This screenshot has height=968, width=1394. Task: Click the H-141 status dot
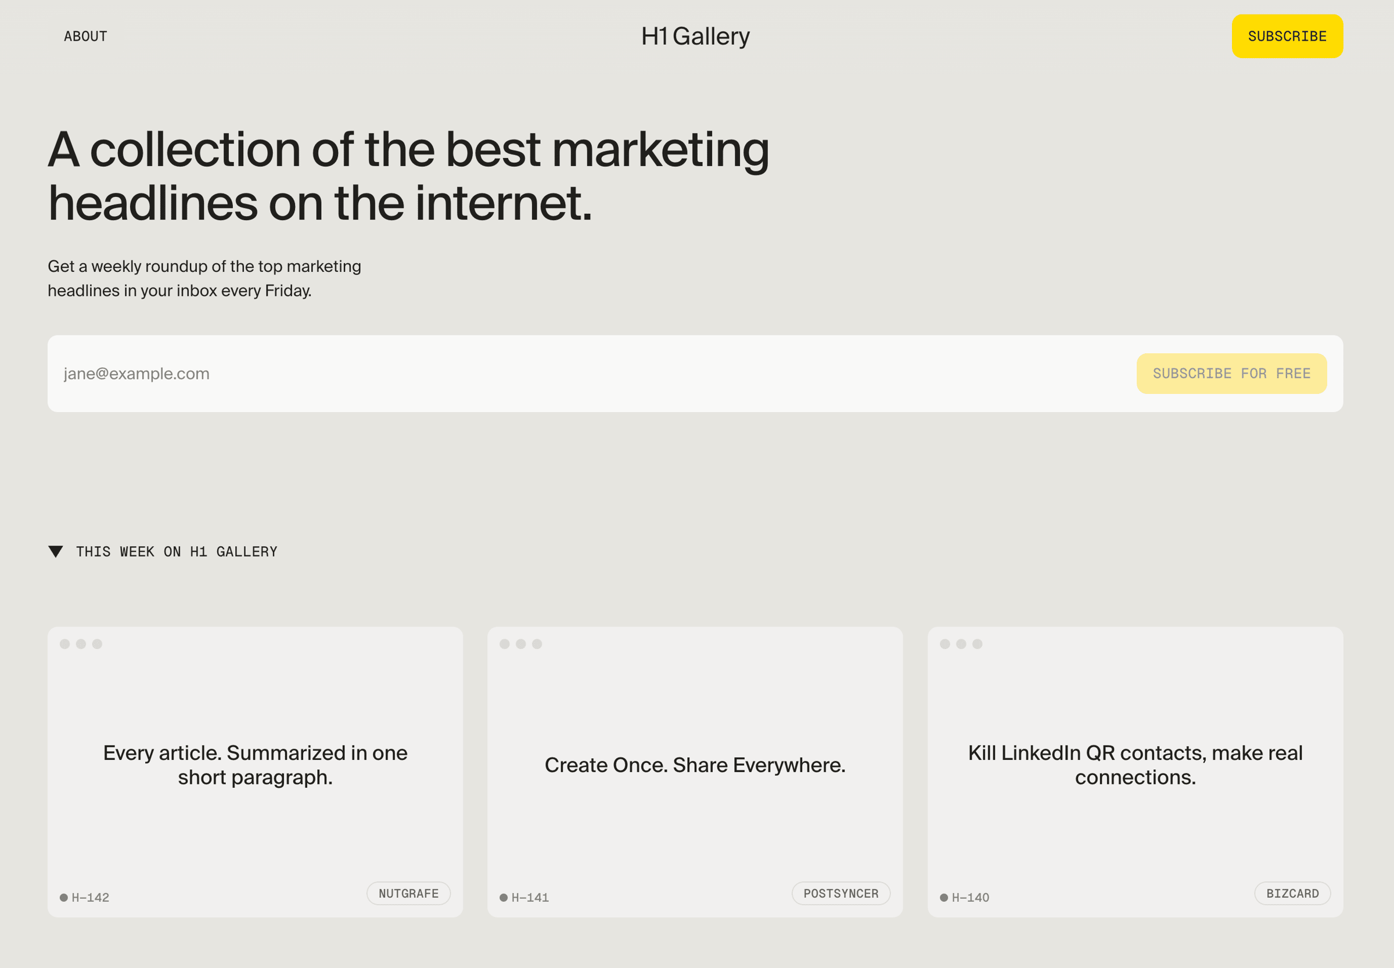(503, 898)
